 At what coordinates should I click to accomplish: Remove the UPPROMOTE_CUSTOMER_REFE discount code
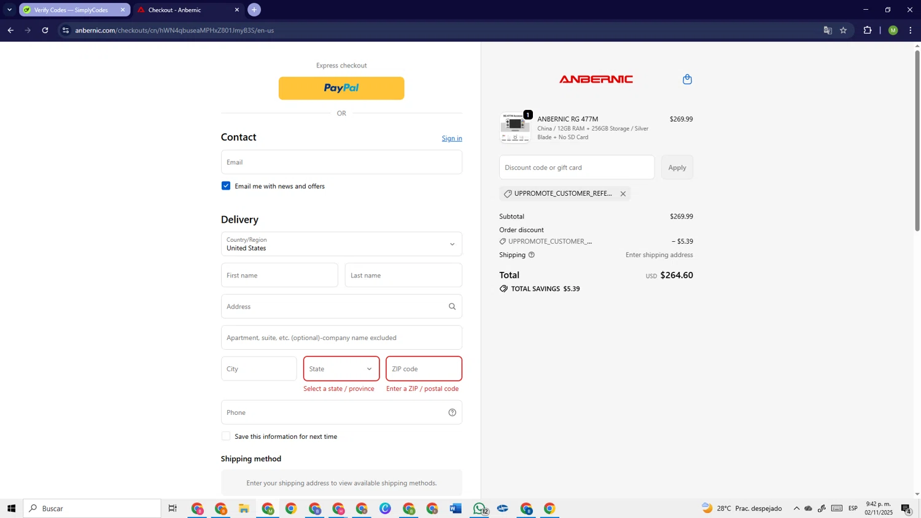(x=623, y=194)
